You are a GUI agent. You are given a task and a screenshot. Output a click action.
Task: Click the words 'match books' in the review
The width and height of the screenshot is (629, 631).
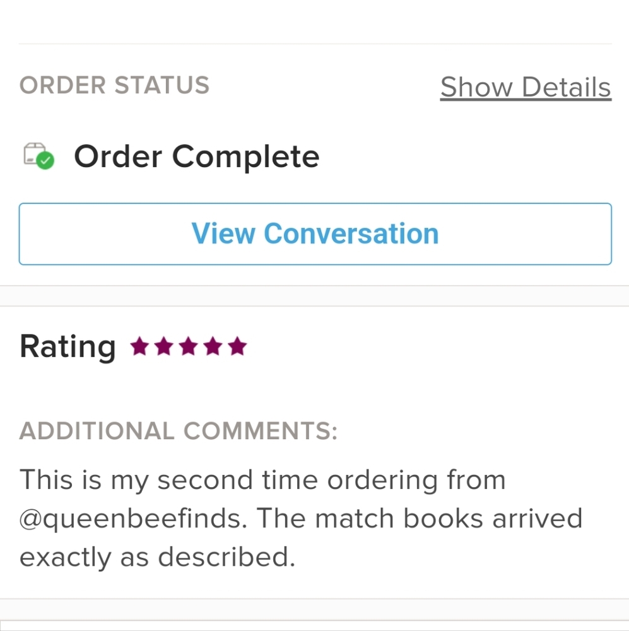coord(400,519)
